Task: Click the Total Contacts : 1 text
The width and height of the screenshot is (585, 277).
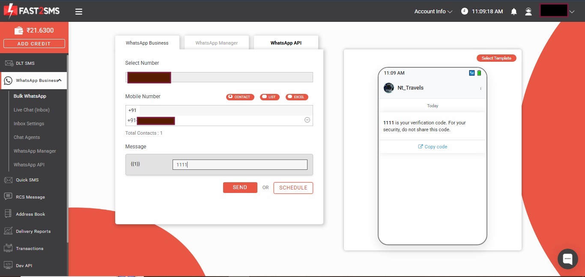Action: tap(144, 133)
